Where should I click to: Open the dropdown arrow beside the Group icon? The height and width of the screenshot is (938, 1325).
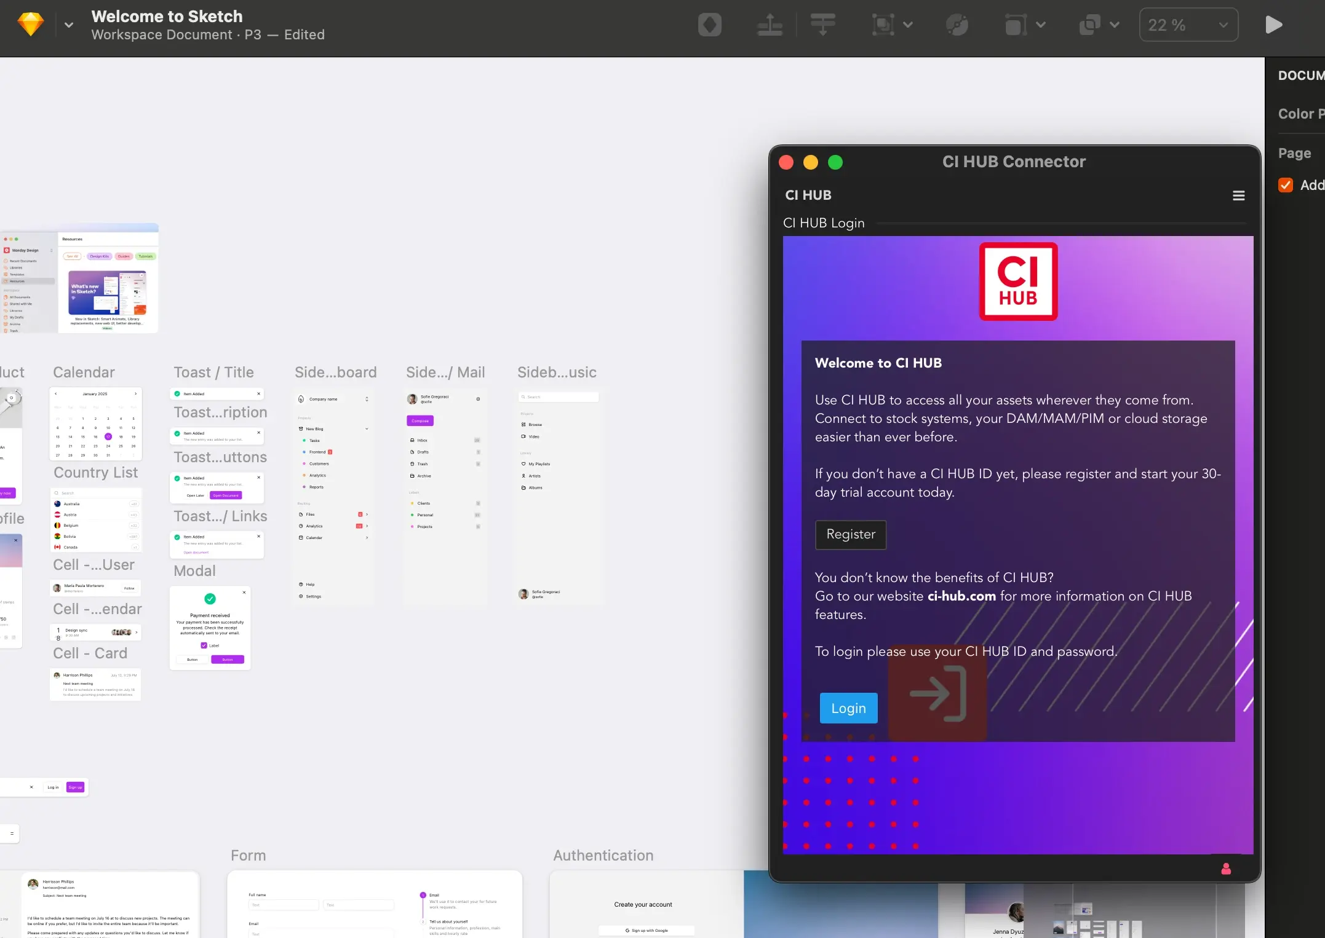click(x=908, y=25)
